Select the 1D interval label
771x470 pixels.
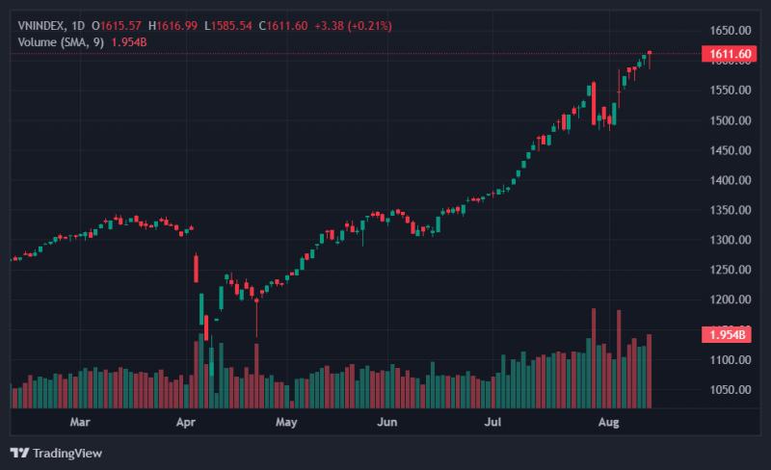(78, 26)
